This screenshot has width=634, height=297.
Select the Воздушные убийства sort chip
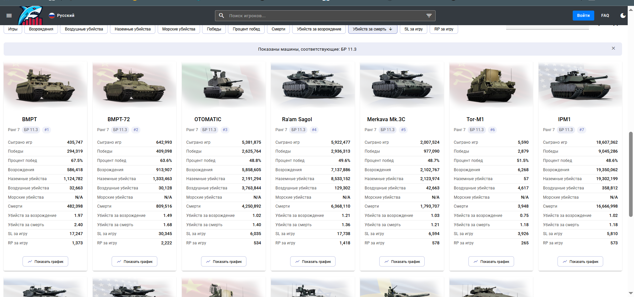point(84,29)
